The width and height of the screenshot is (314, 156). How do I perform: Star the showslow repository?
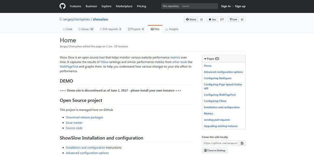212,19
